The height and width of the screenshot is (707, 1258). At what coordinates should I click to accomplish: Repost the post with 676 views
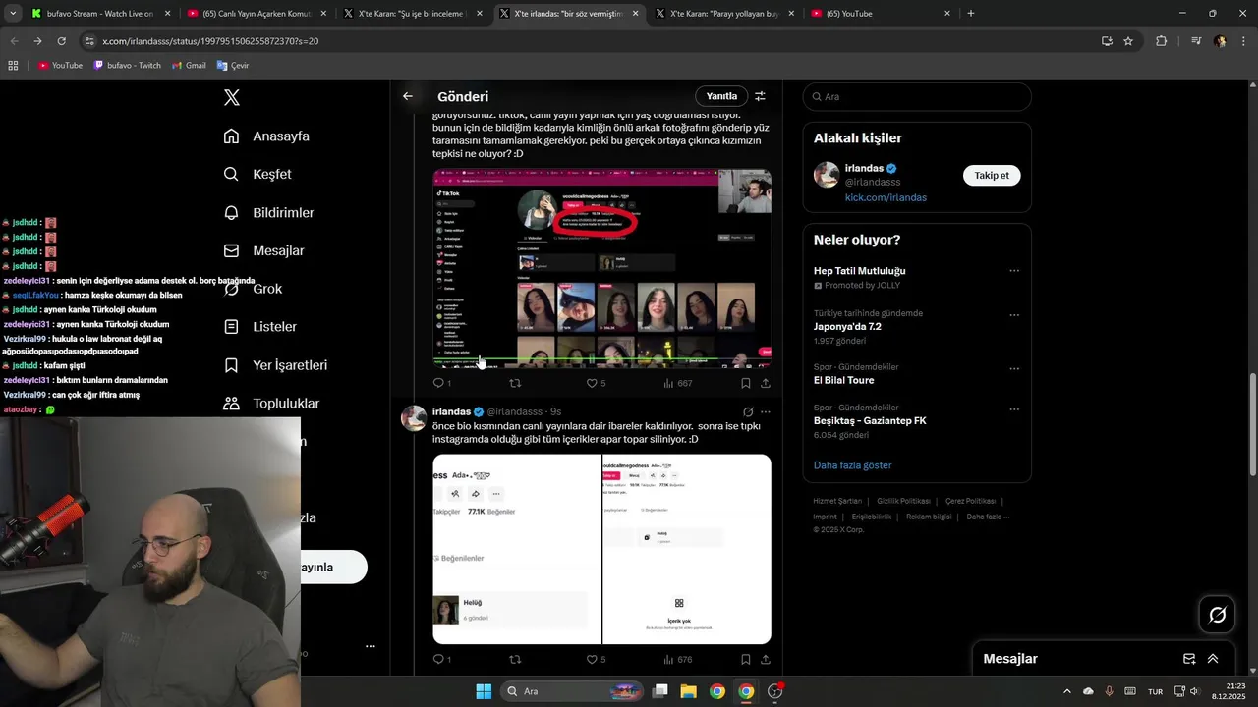pos(514,659)
